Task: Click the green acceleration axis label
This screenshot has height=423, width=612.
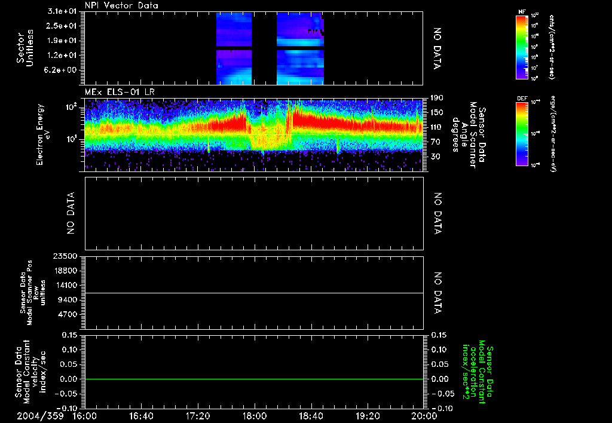Action: [477, 372]
